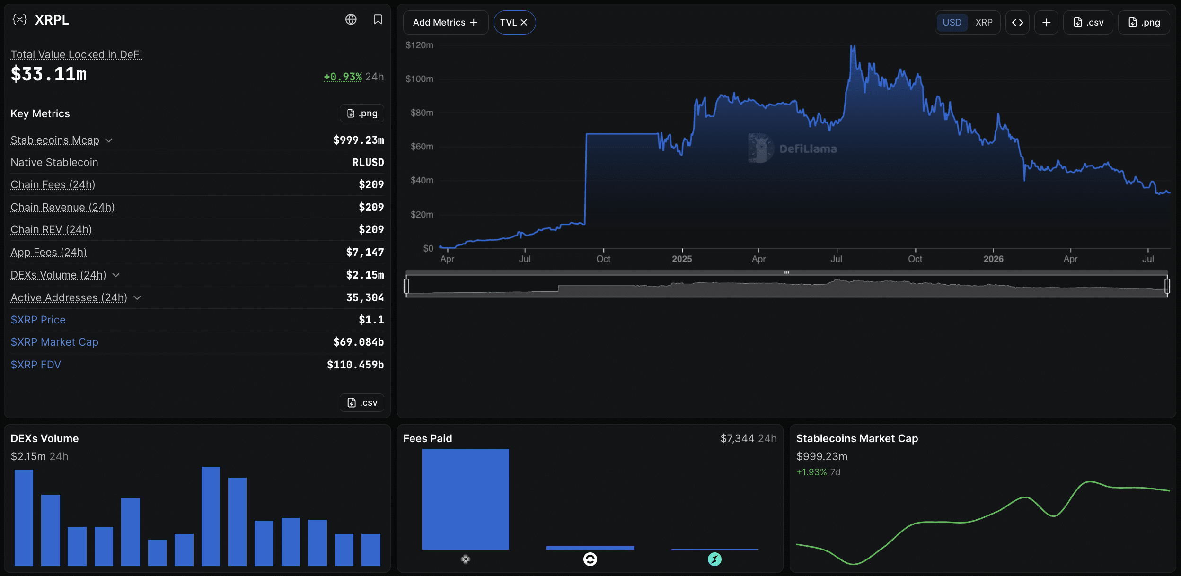
Task: Remove the TVL metric chip
Action: (x=524, y=22)
